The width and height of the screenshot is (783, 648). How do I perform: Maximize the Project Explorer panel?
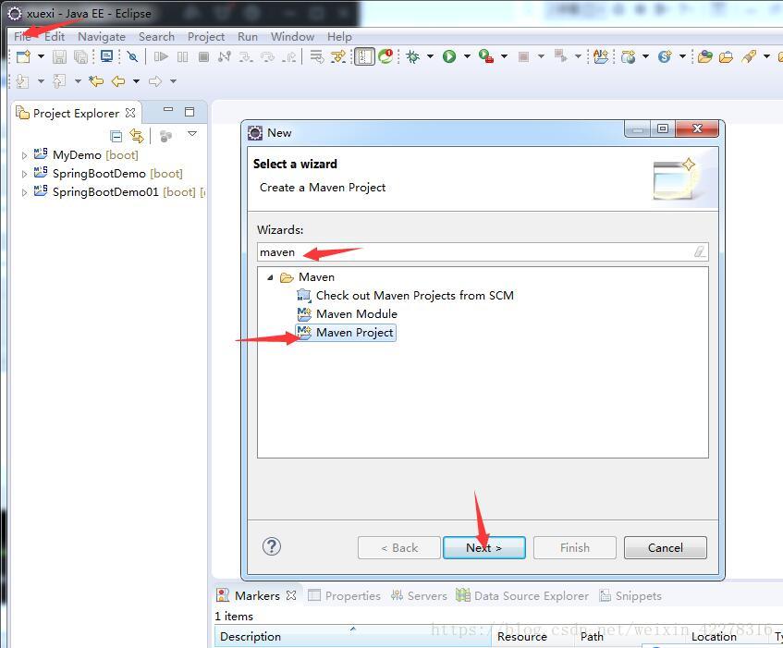190,111
